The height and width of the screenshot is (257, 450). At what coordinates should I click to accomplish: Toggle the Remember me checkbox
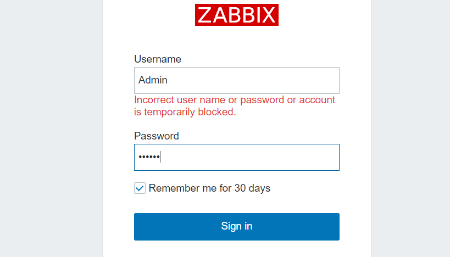[140, 188]
